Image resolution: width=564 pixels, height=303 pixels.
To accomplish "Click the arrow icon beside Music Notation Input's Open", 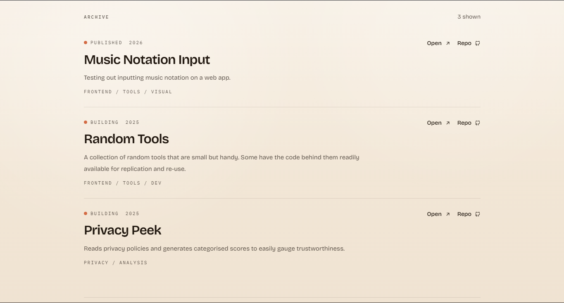I will click(x=447, y=43).
